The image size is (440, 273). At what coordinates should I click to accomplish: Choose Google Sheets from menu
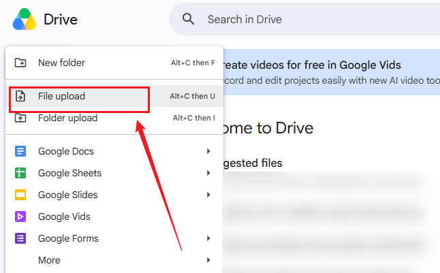point(114,173)
